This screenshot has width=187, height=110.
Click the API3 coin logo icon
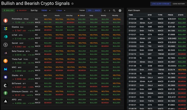[x=6, y=101]
